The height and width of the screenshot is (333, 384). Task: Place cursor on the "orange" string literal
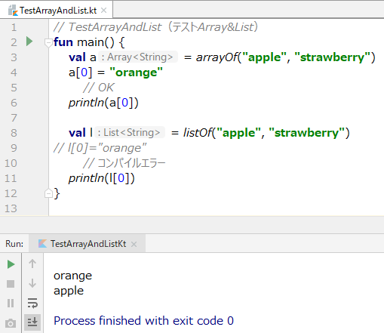[x=137, y=72]
